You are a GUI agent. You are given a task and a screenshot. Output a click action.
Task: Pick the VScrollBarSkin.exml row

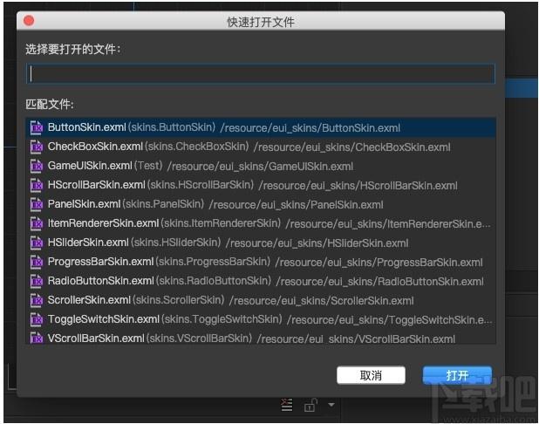[x=261, y=338]
